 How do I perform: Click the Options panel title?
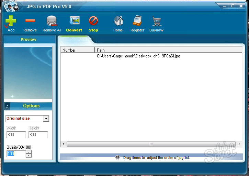click(31, 106)
